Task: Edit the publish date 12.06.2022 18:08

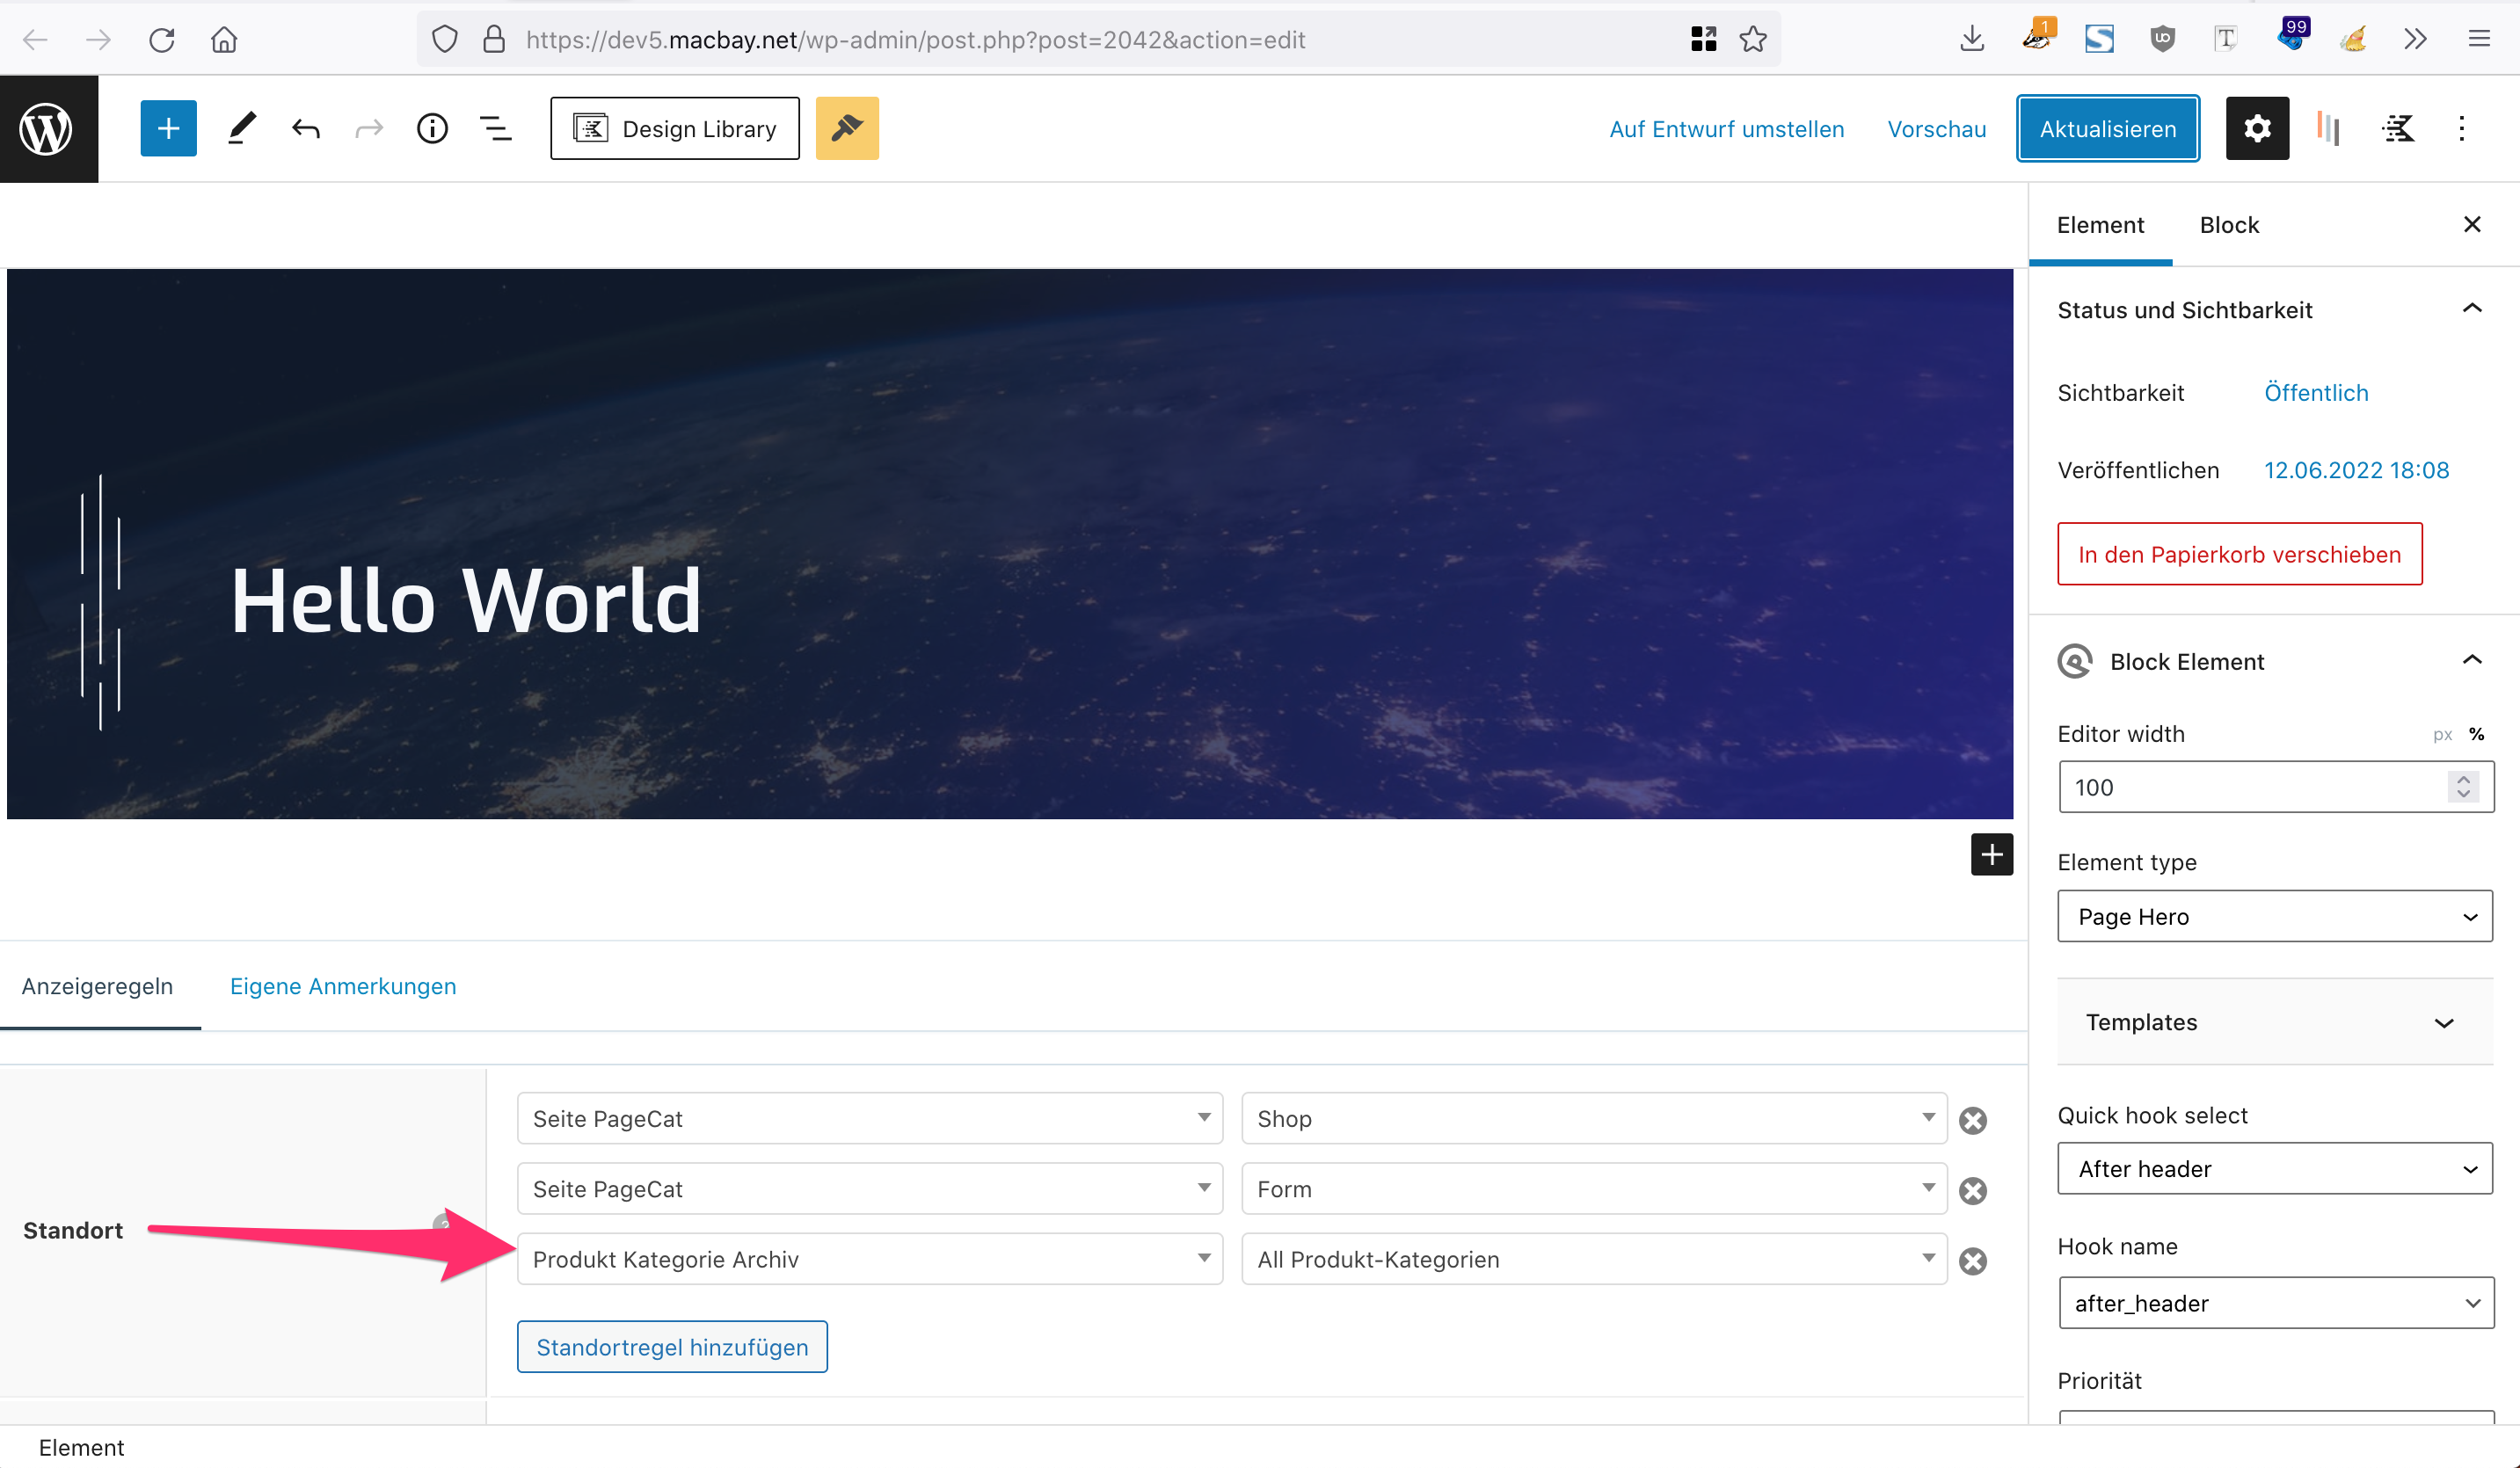Action: coord(2356,471)
